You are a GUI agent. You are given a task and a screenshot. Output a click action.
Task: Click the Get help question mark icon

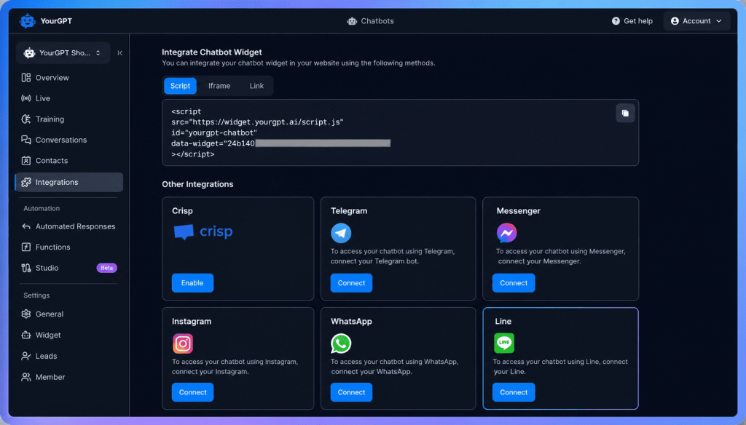[x=616, y=21]
